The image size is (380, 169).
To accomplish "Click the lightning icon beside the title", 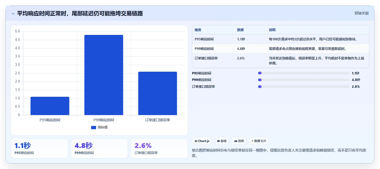I will pyautogui.click(x=13, y=14).
